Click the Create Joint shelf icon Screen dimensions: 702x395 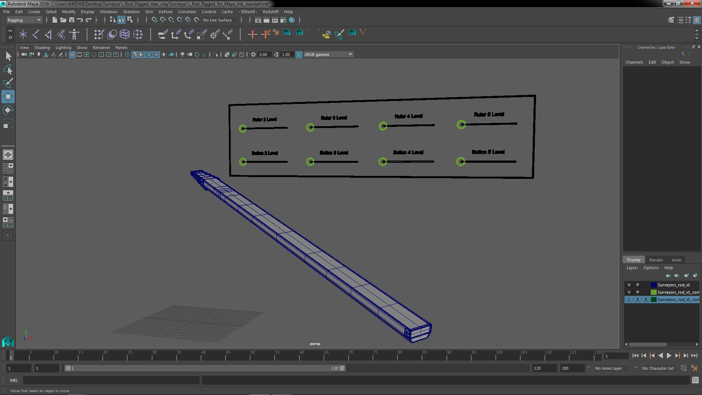pyautogui.click(x=35, y=34)
